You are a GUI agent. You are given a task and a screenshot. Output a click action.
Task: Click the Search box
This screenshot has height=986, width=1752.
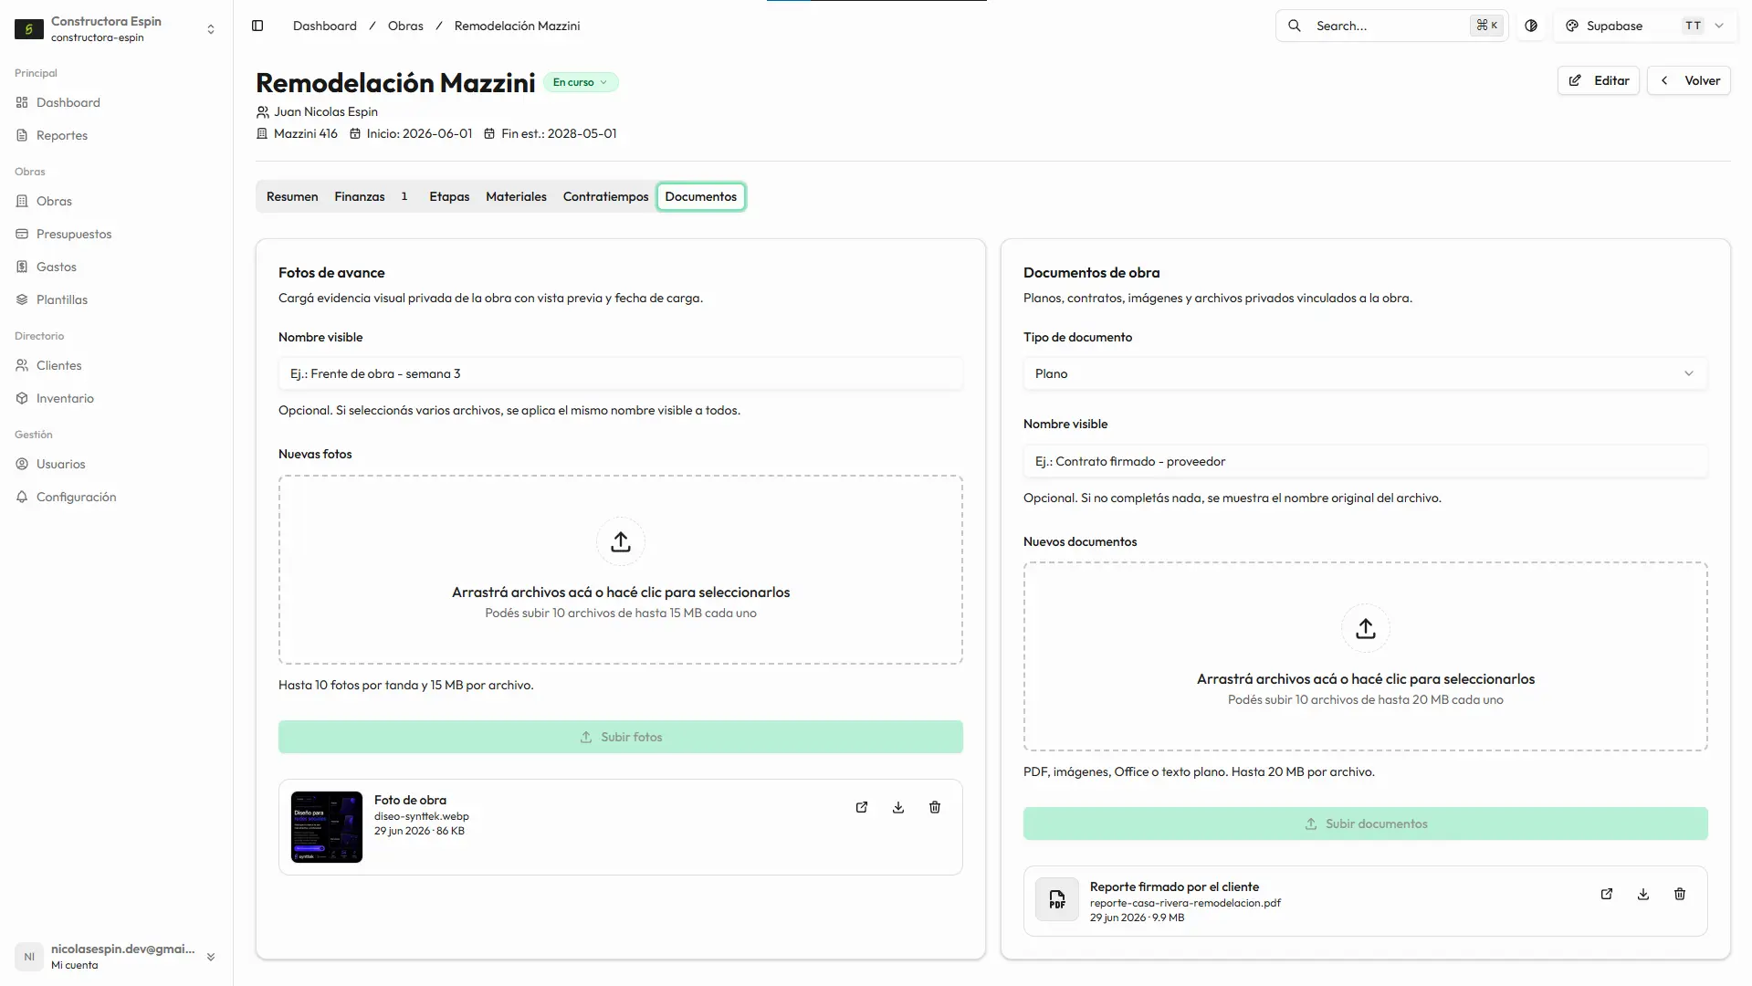[x=1391, y=26]
